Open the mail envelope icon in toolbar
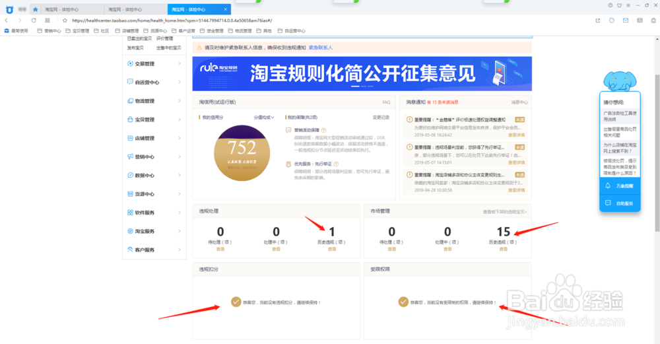 coord(626,20)
